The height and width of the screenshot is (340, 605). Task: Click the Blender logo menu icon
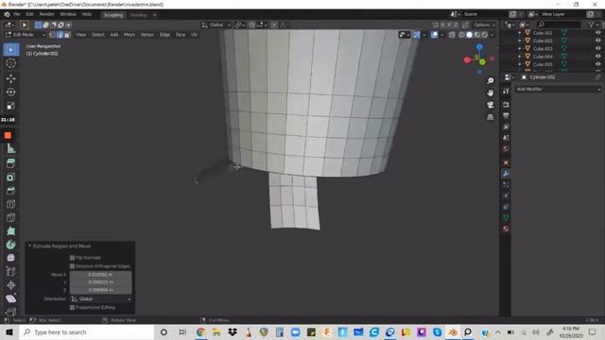(7, 14)
